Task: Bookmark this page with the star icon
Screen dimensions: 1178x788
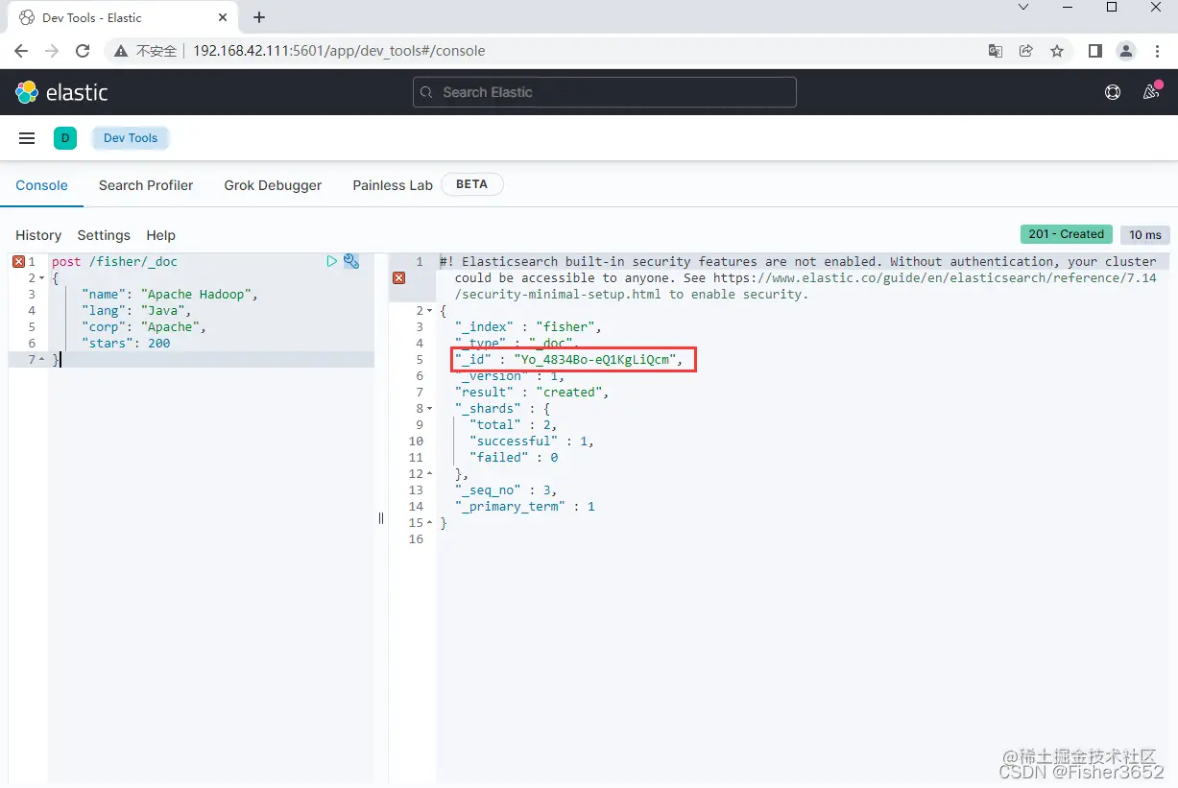Action: click(x=1057, y=51)
